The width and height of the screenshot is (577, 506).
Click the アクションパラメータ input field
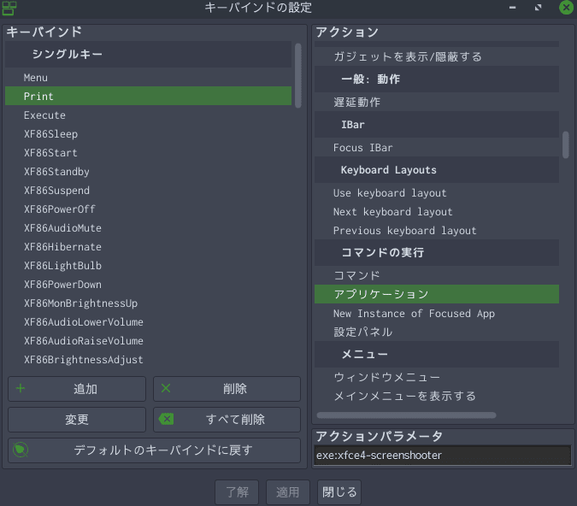(443, 456)
